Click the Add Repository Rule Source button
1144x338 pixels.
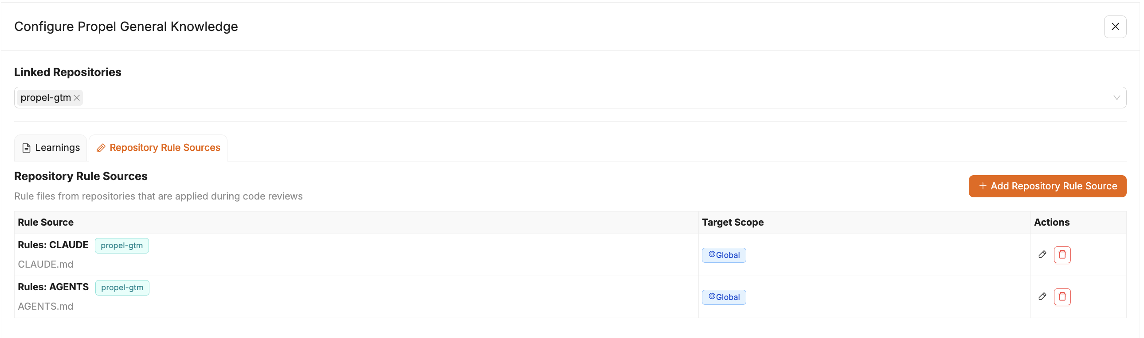point(1047,186)
